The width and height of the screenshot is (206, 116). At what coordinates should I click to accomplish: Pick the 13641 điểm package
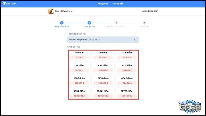coord(103,93)
